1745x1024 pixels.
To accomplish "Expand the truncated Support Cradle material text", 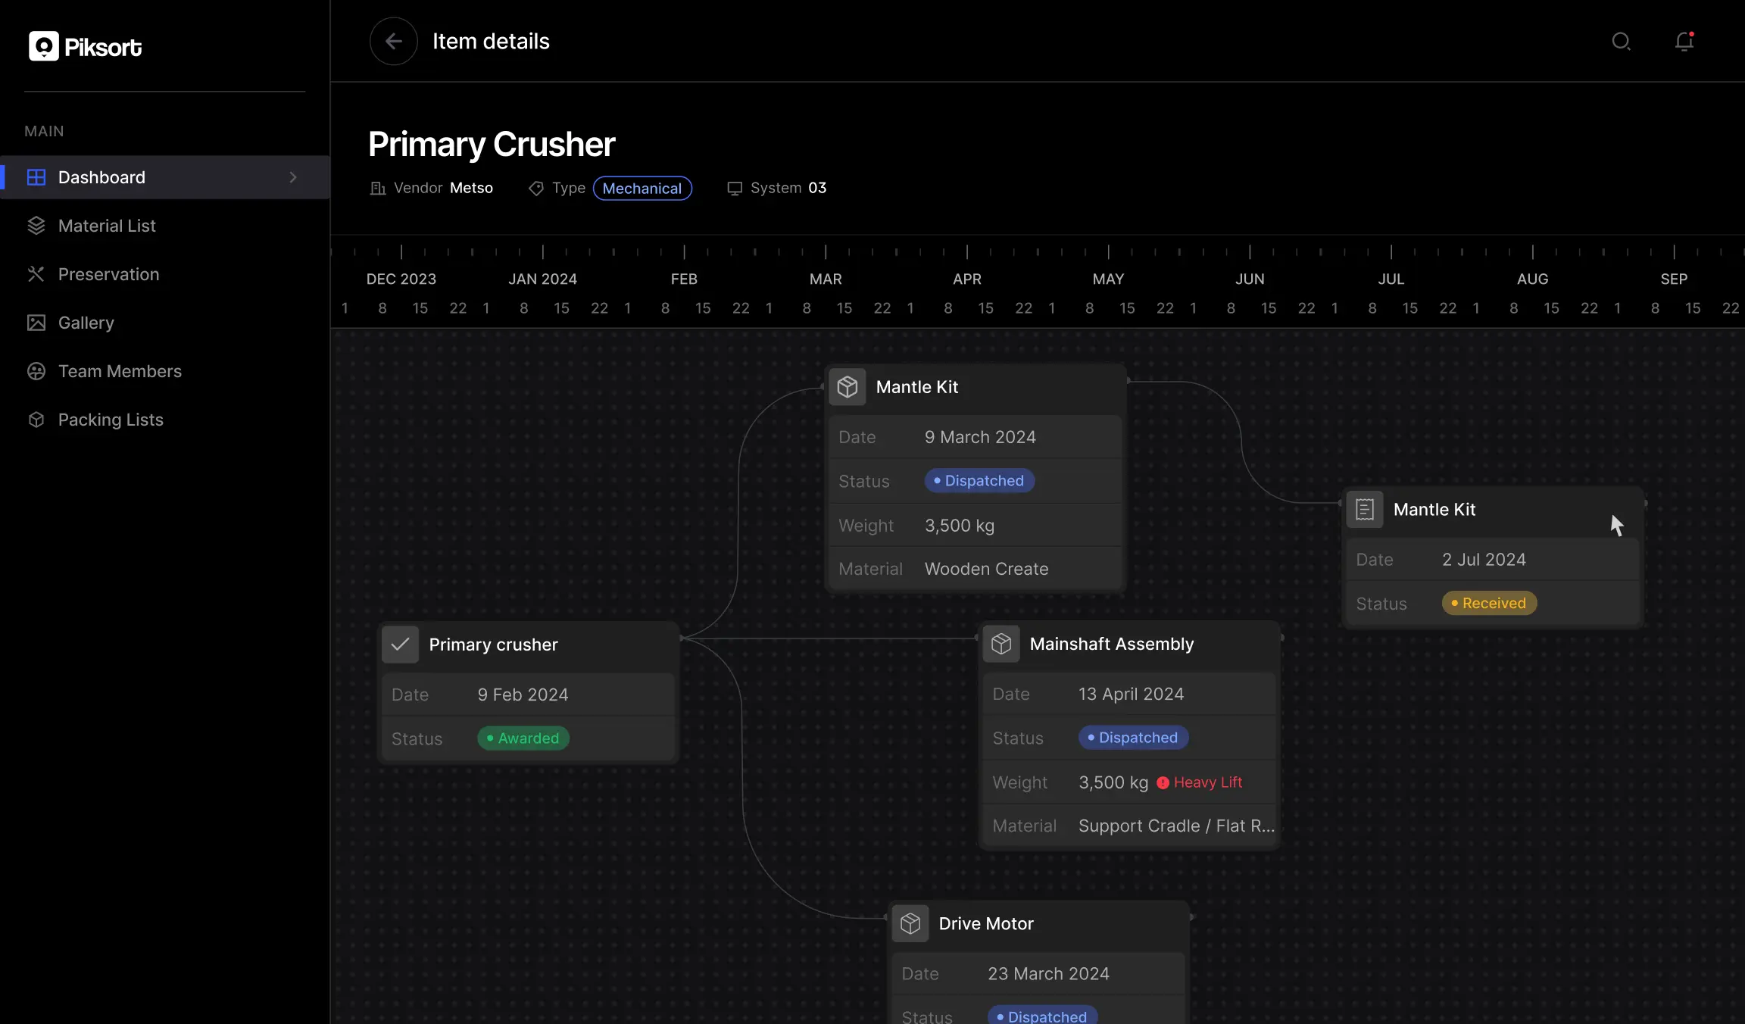I will 1174,826.
